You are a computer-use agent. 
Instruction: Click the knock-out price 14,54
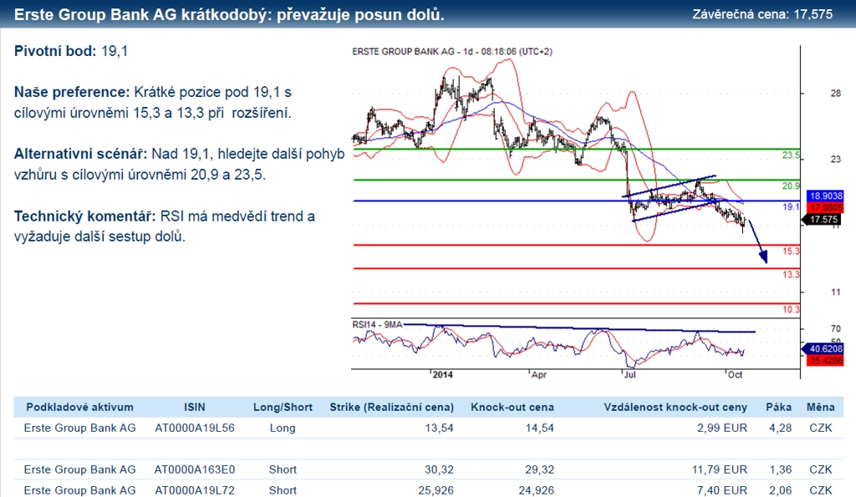tap(539, 429)
